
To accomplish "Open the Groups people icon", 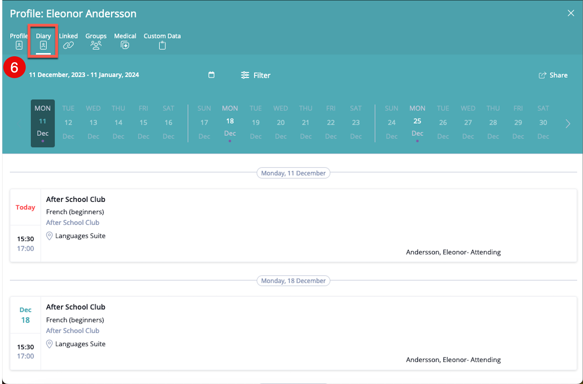I will 96,45.
